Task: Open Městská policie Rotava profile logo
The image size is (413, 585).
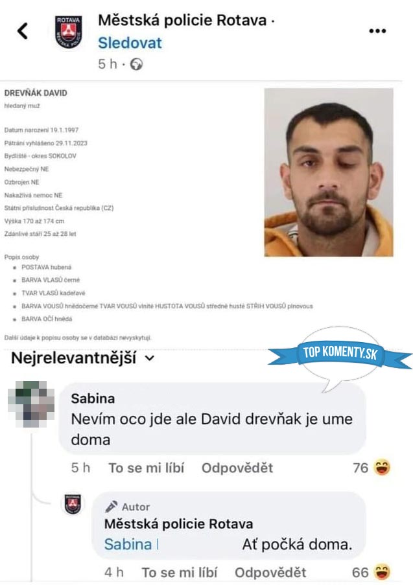Action: click(x=68, y=32)
